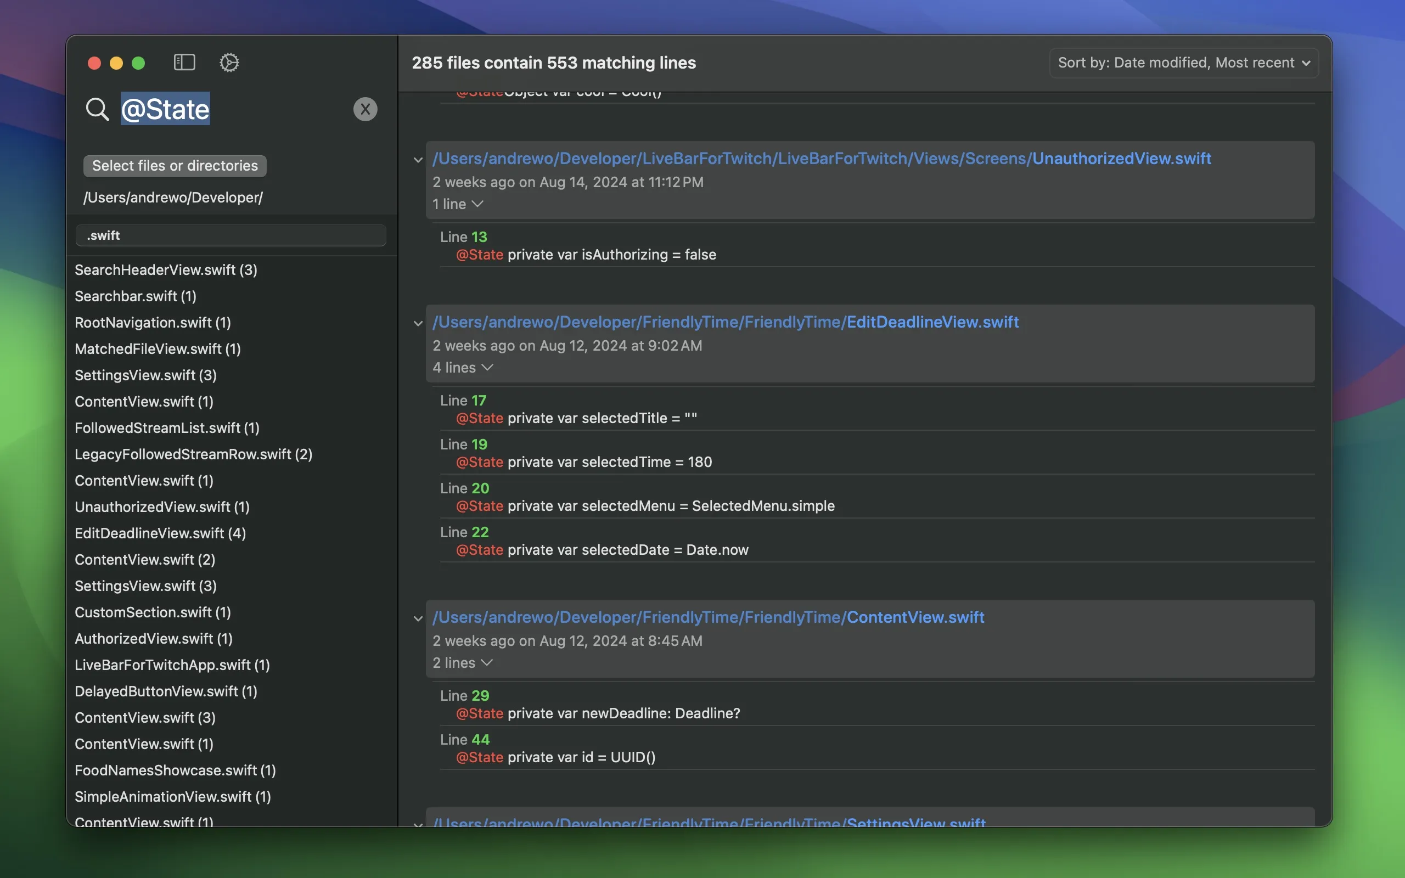This screenshot has height=878, width=1405.
Task: Collapse EditDeadlineView.swift results section
Action: 418,322
